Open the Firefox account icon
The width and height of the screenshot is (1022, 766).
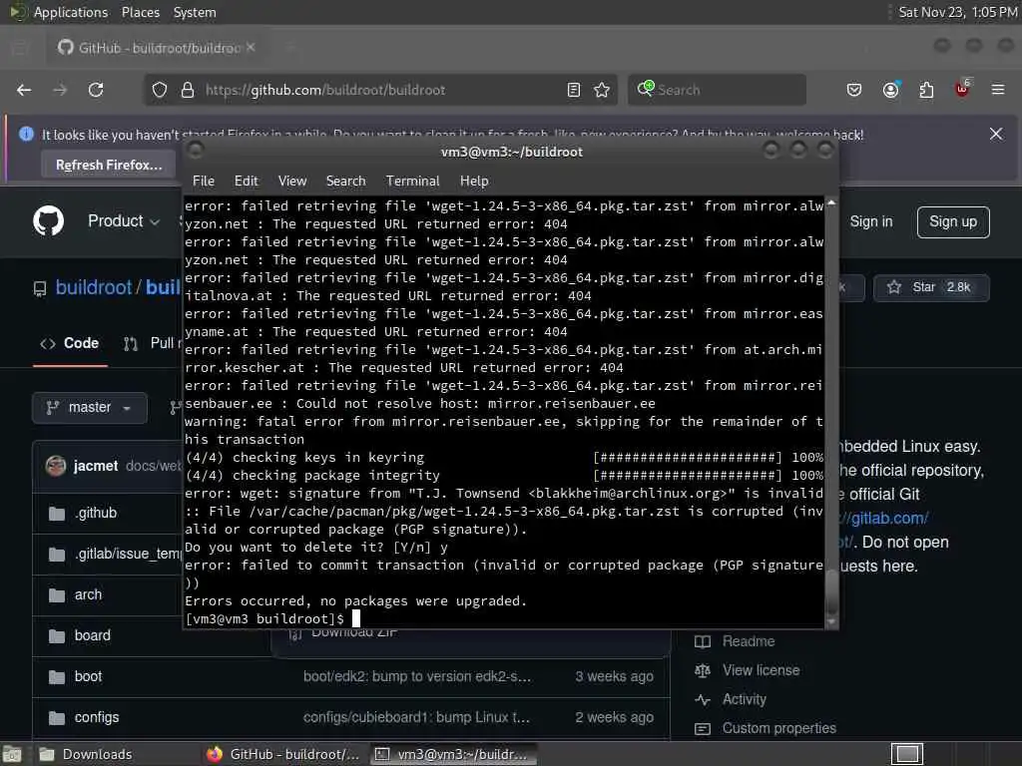click(x=890, y=90)
